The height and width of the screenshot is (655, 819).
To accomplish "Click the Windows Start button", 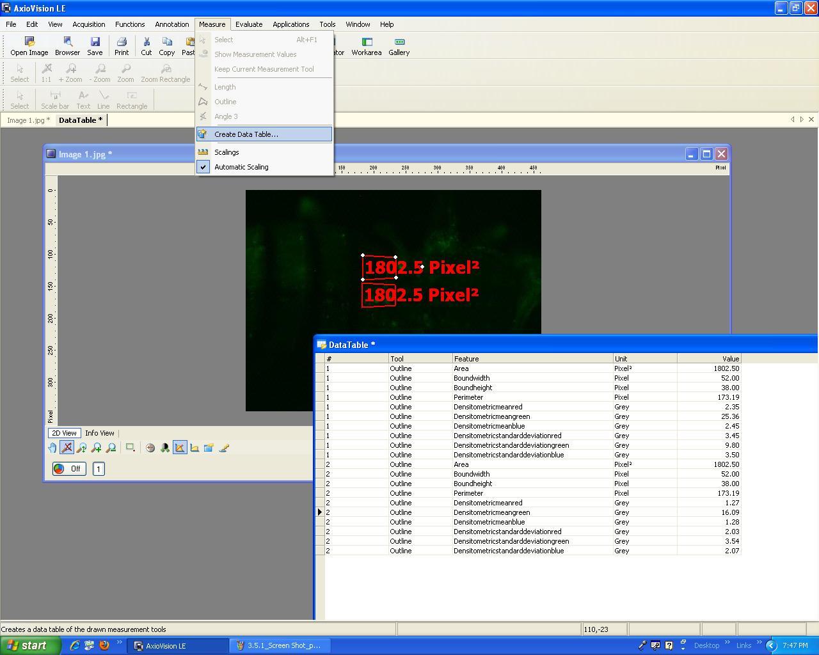I will 28,645.
